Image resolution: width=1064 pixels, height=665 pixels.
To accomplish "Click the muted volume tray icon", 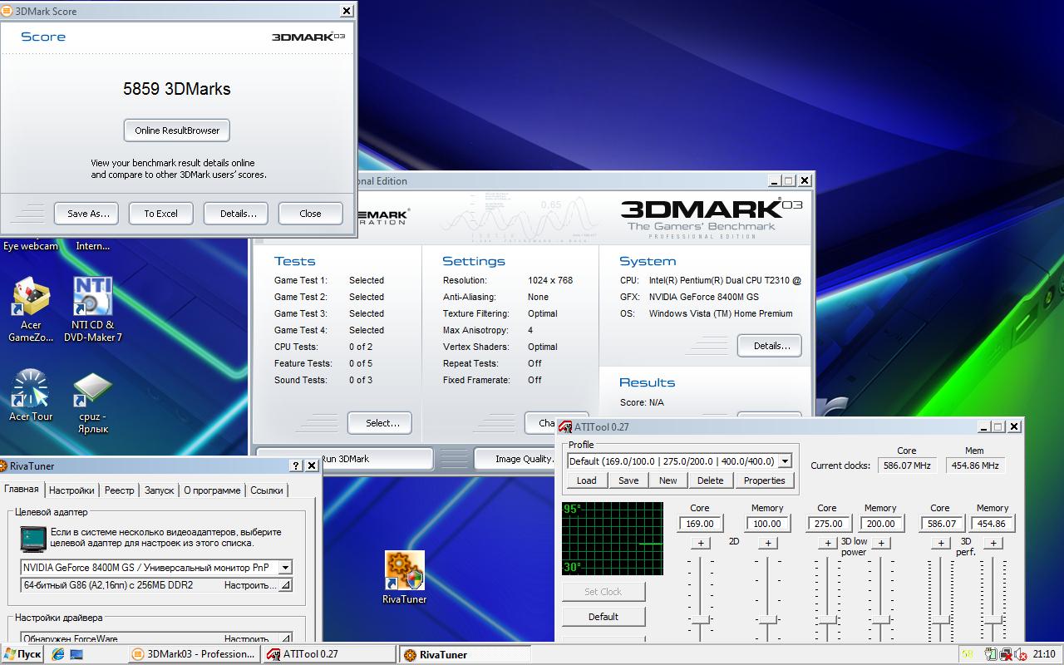I will (x=1020, y=654).
